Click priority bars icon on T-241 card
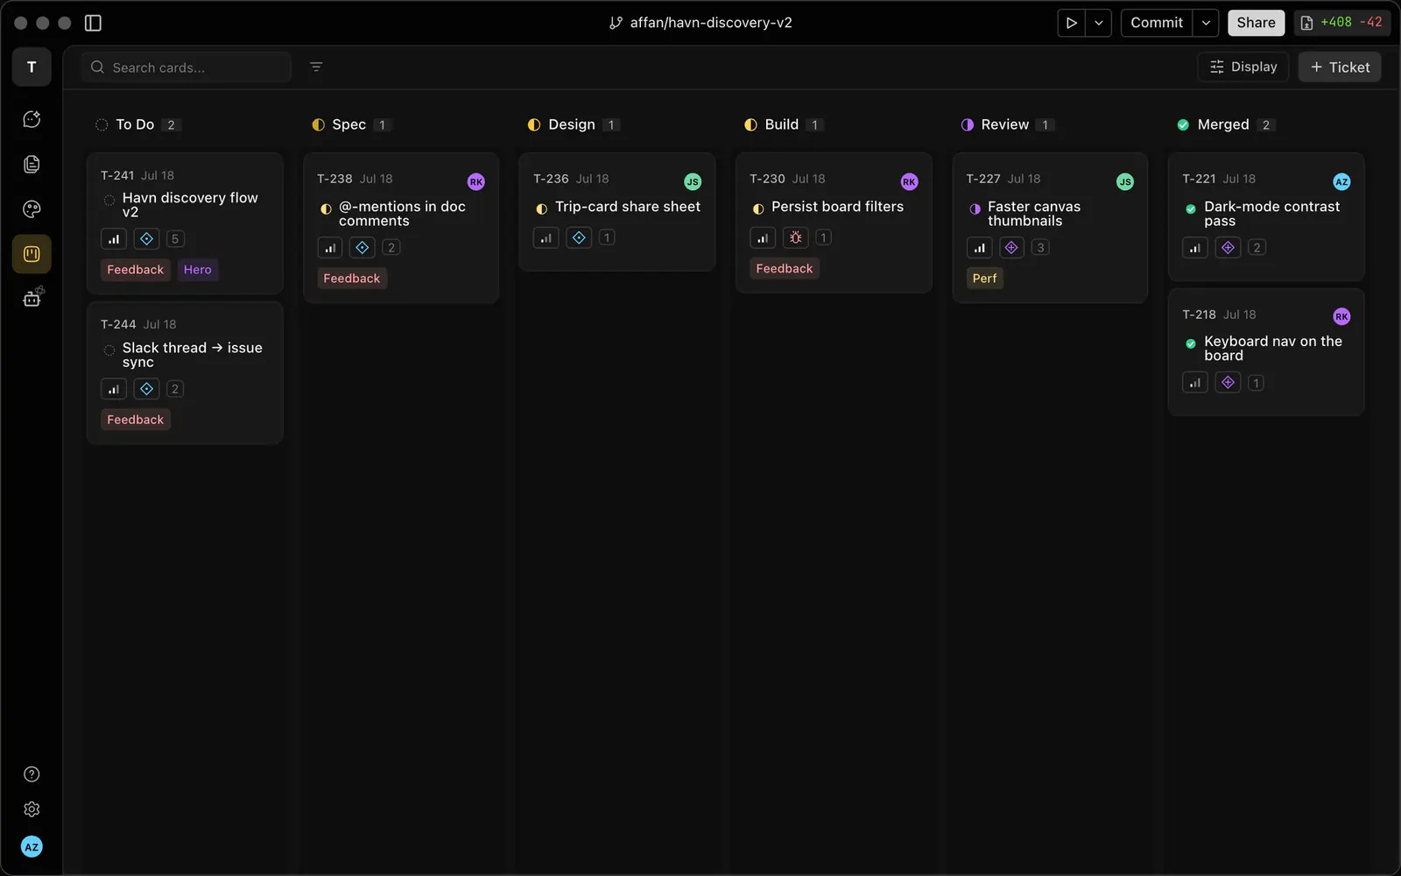 click(x=114, y=239)
